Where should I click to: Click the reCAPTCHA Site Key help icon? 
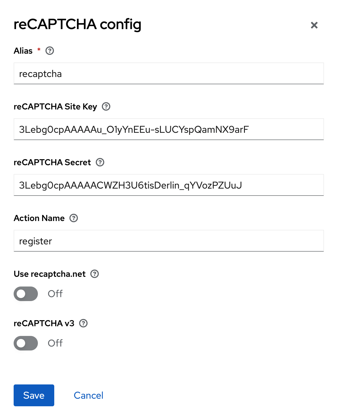(106, 107)
